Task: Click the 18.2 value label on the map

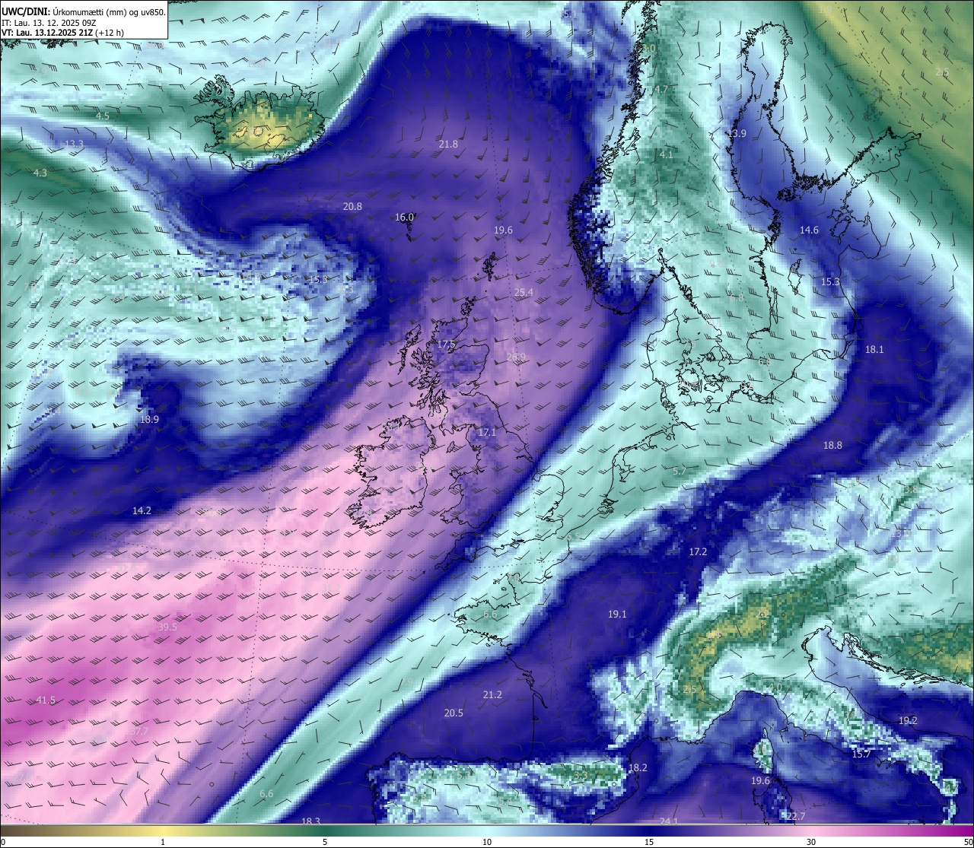Action: coord(638,767)
